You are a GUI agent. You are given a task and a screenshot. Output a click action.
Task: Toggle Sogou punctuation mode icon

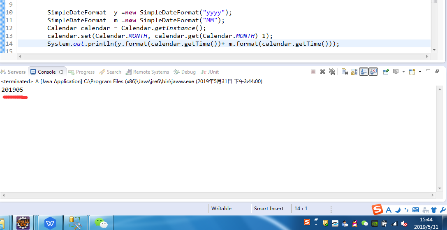point(407,210)
